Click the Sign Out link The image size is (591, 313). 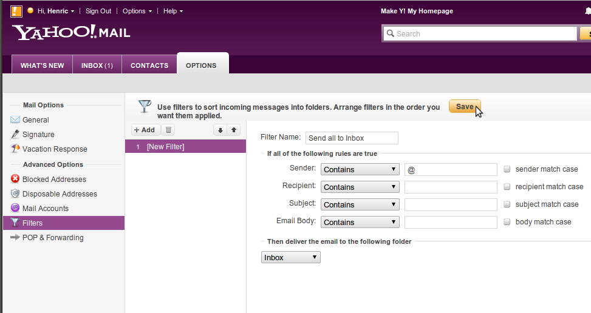[x=98, y=11]
